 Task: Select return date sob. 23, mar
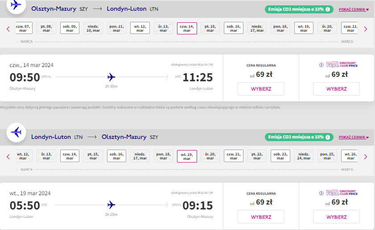coord(280,156)
